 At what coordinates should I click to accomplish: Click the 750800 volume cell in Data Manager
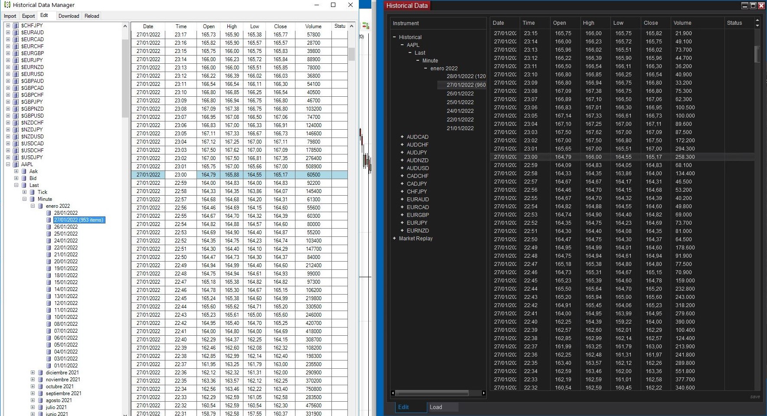(x=313, y=389)
